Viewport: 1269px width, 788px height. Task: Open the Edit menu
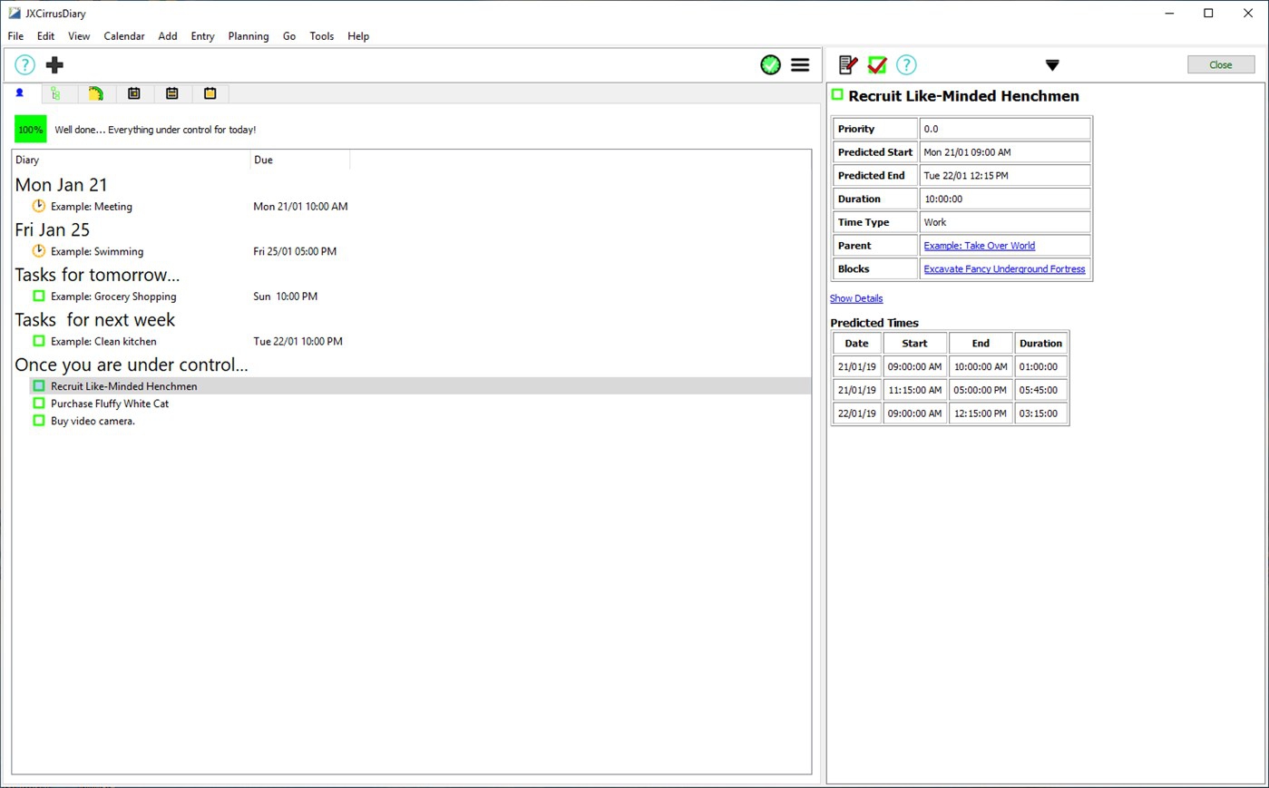[45, 36]
